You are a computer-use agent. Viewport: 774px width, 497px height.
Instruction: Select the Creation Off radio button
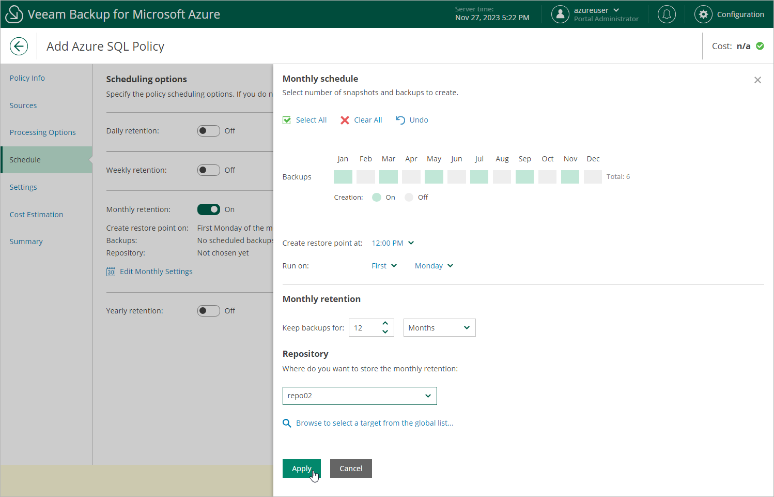tap(409, 197)
